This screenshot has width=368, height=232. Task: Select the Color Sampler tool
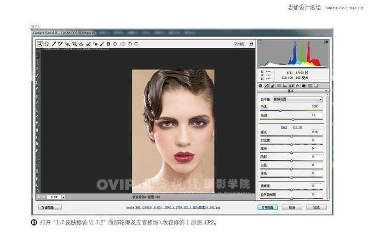click(x=60, y=44)
